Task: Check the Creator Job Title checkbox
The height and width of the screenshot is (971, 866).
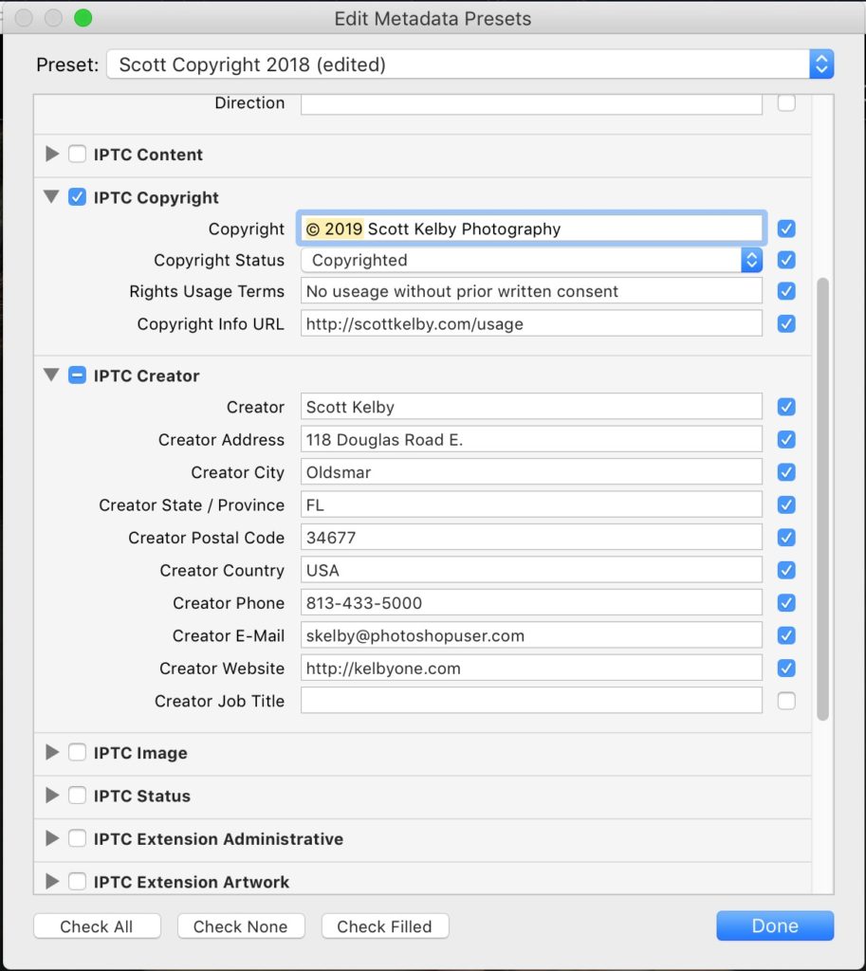Action: point(786,701)
